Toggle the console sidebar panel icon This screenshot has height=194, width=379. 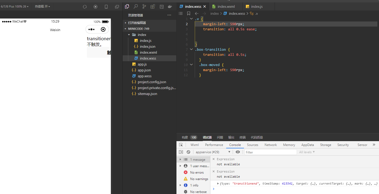click(x=181, y=152)
